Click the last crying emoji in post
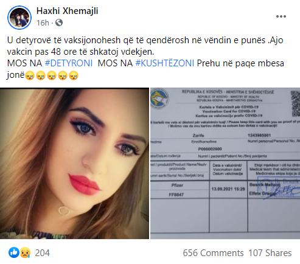Viewport: 300px width, 264px height. (x=74, y=75)
